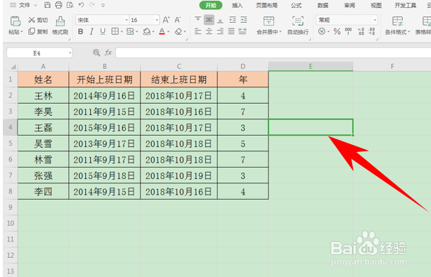Open the clear/eraser dropdown arrow
This screenshot has width=431, height=277.
185,32
